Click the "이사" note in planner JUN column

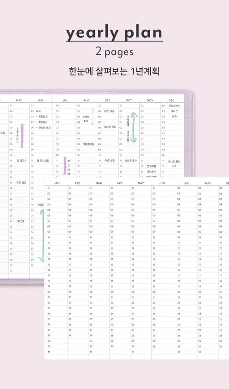(x=38, y=111)
